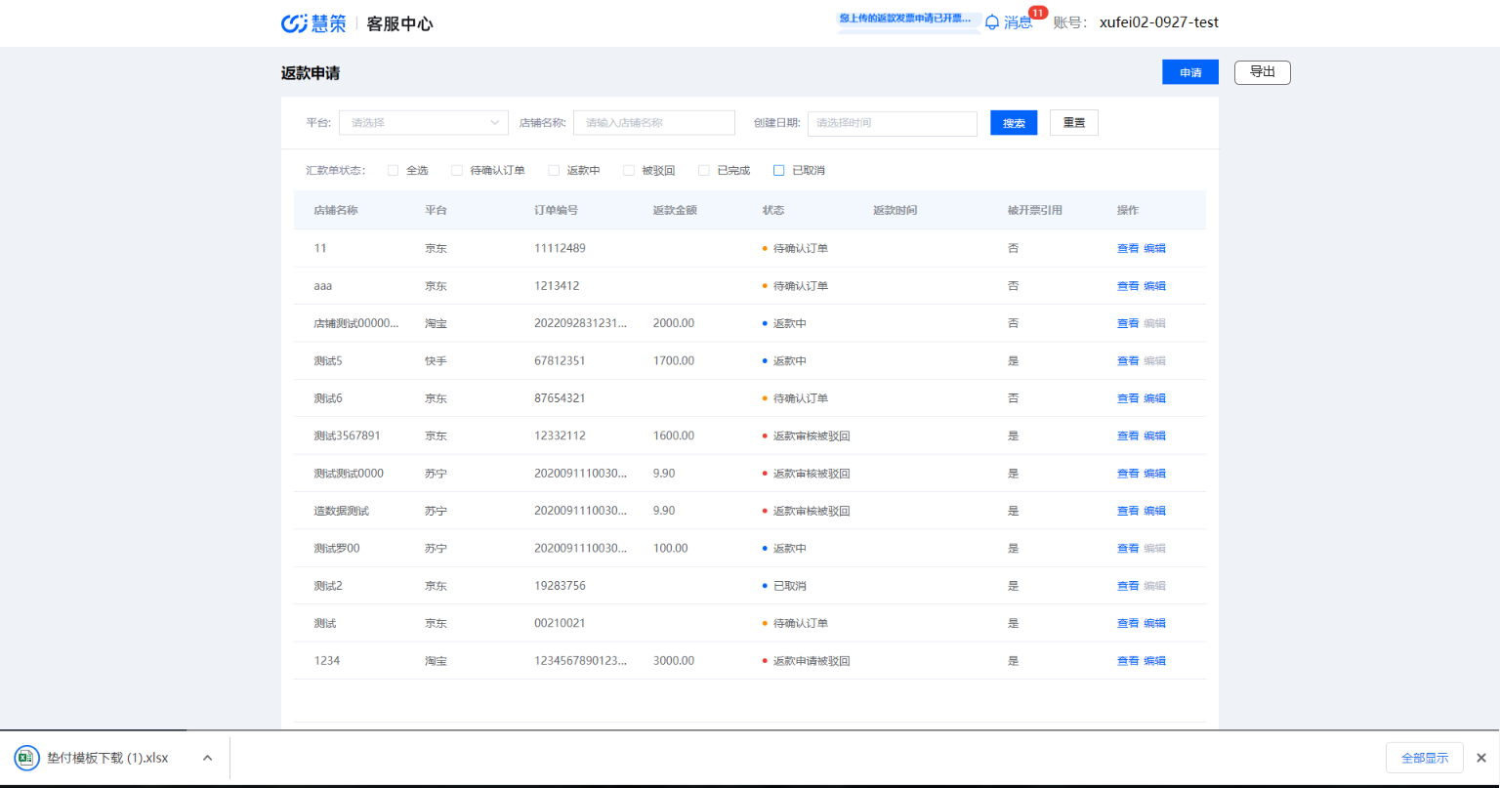Screen dimensions: 1500x788
Task: Click the 返款金额 column header
Action: [x=675, y=211]
